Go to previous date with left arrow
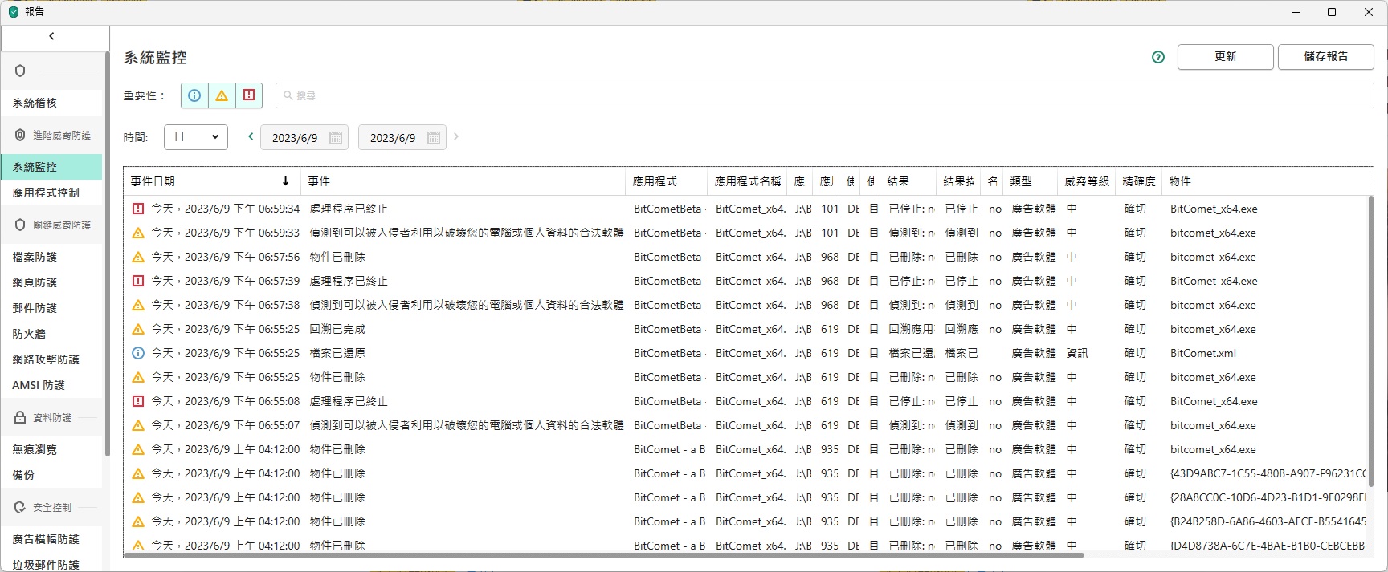Image resolution: width=1388 pixels, height=572 pixels. pyautogui.click(x=251, y=136)
